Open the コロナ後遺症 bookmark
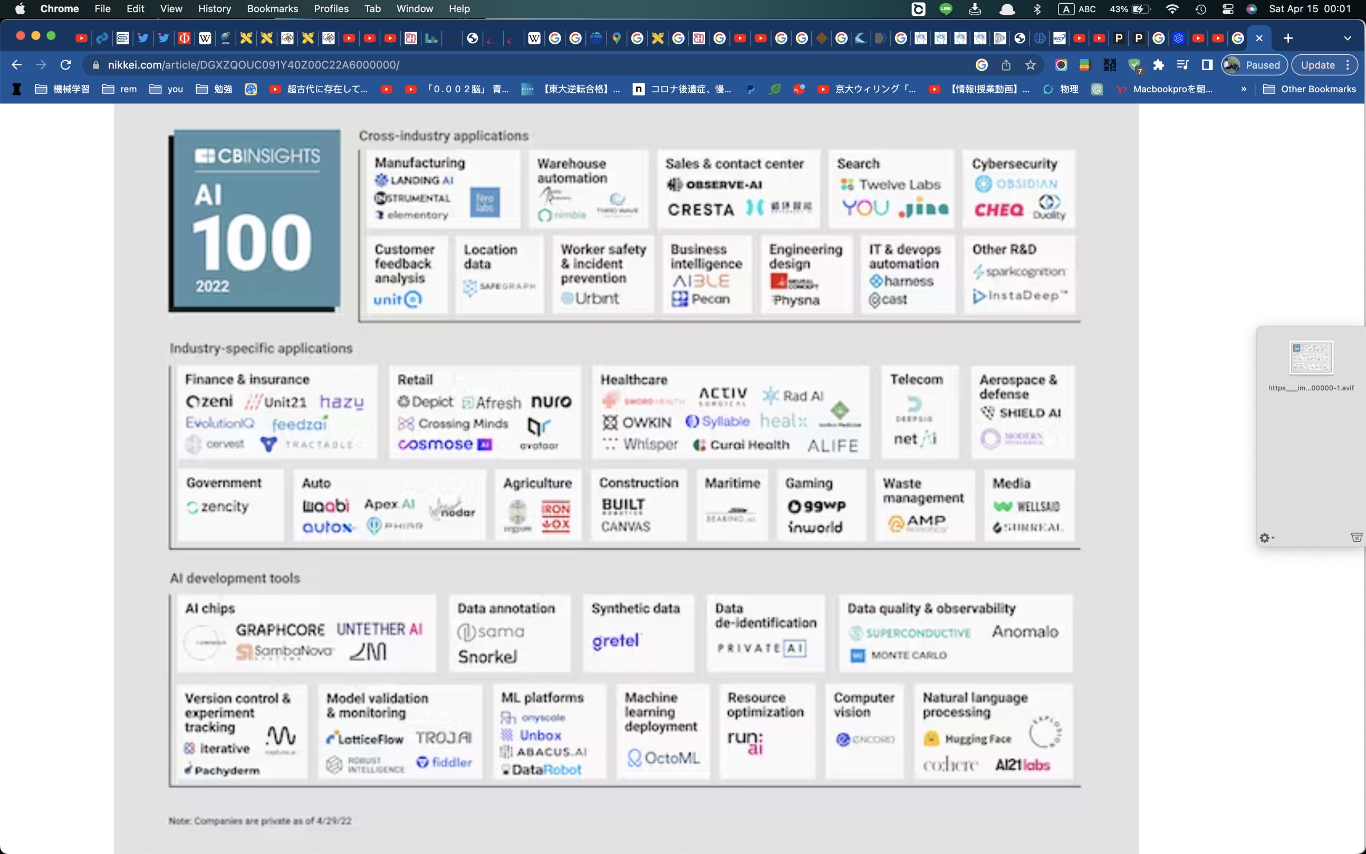The height and width of the screenshot is (854, 1366). point(682,89)
